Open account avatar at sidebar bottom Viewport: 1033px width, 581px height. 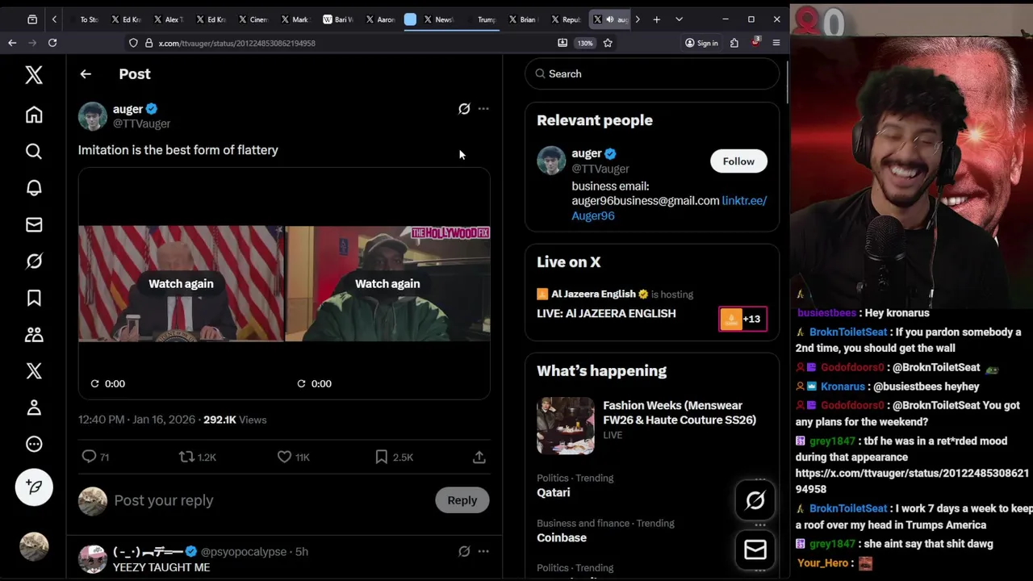[34, 546]
